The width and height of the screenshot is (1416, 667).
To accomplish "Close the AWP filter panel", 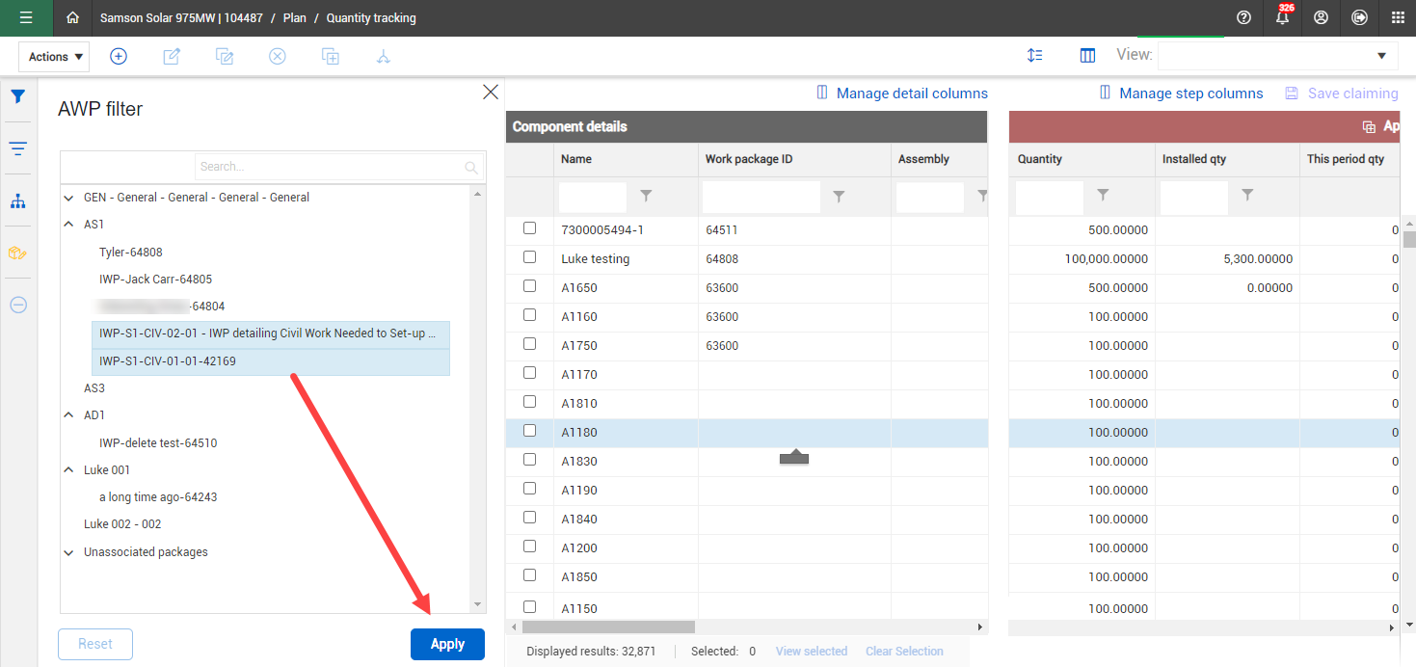I will (491, 92).
